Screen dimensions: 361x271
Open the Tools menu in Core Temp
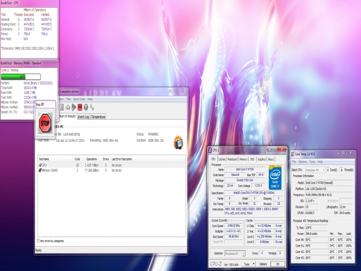tap(312, 162)
